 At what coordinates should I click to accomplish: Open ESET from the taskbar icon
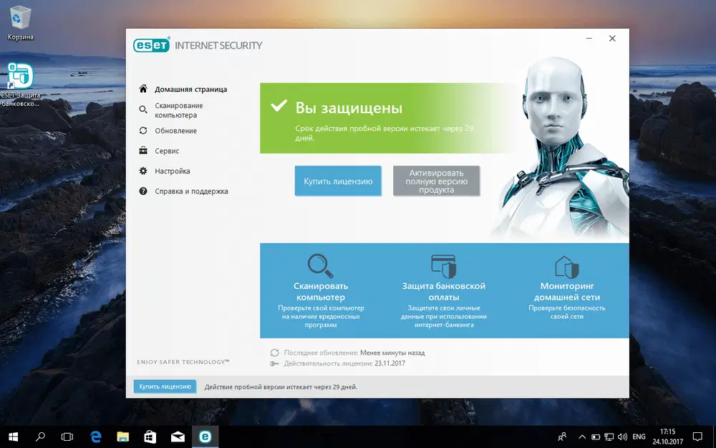point(205,436)
